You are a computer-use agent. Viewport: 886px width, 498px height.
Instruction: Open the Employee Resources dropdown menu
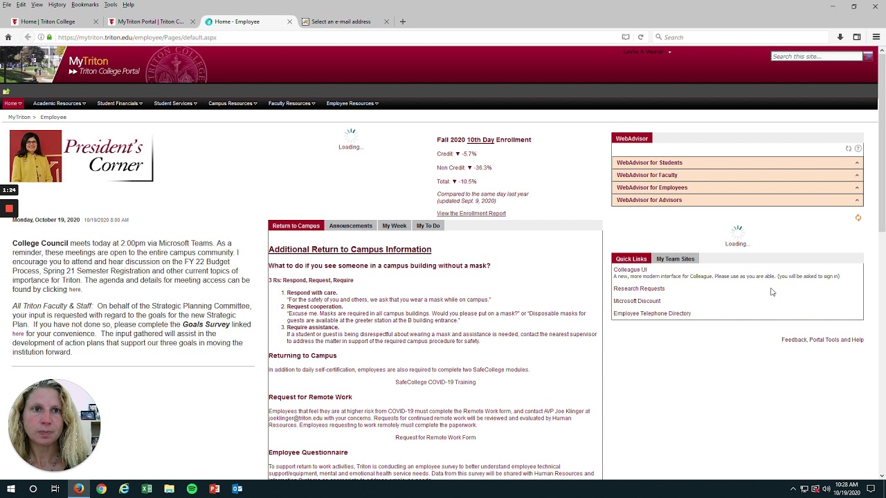(x=352, y=104)
